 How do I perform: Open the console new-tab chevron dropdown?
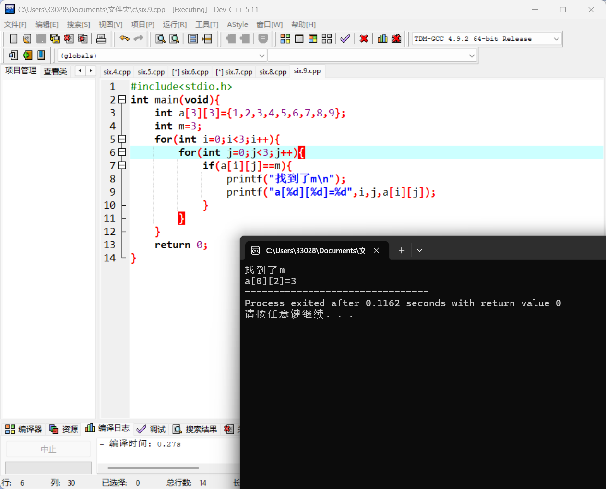[419, 250]
